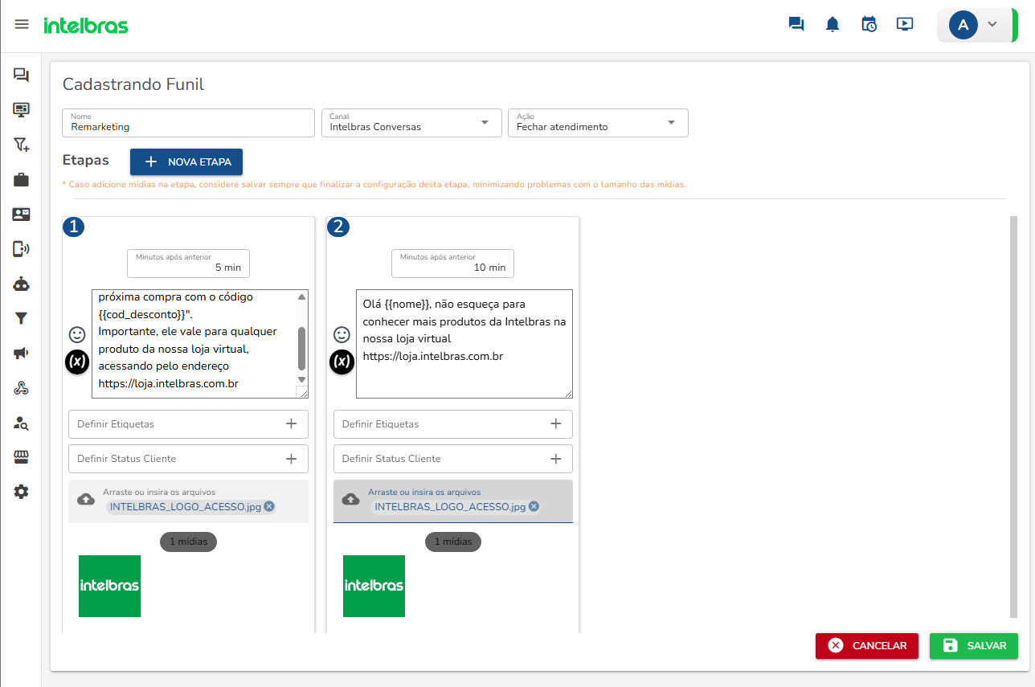The image size is (1035, 687).
Task: Open the calendar schedule icon in top bar
Action: pyautogui.click(x=869, y=24)
